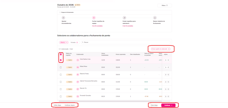Viewport: 228px width, 108px height.
Task: Click the Aberto badge next to Outubro de 2026
Action: [x=78, y=5]
